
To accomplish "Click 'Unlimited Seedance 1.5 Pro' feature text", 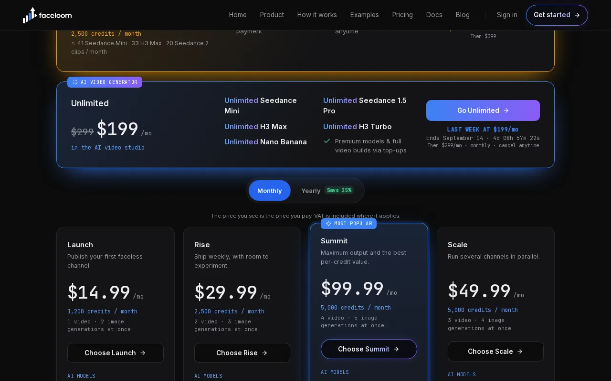I will click(365, 106).
